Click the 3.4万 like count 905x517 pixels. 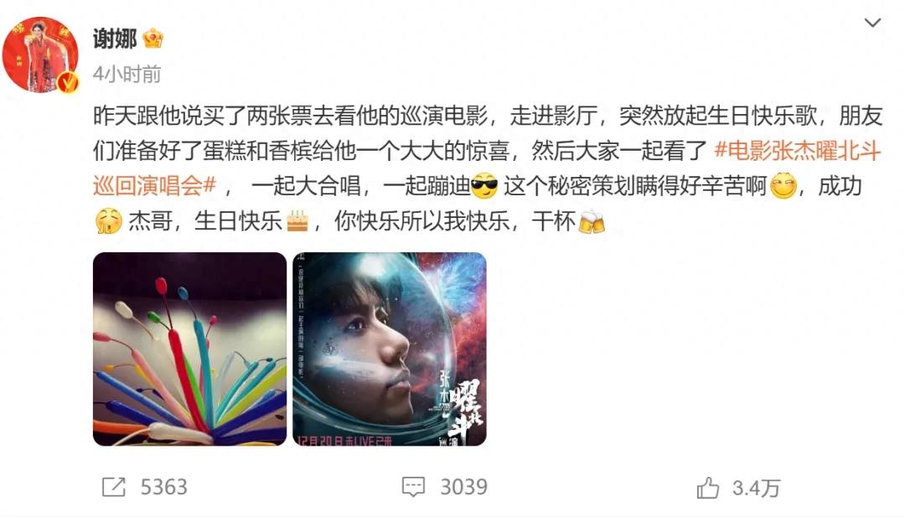click(756, 489)
